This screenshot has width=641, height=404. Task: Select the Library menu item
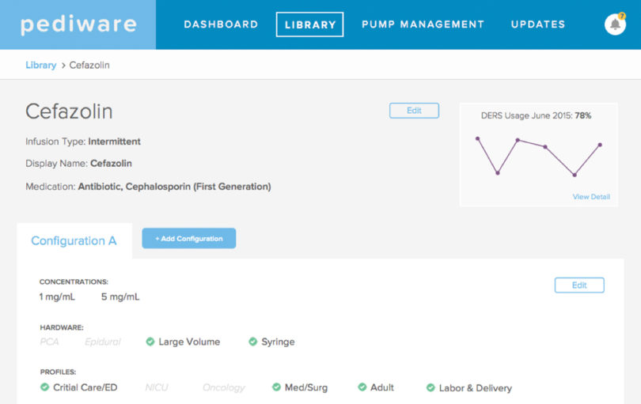pyautogui.click(x=310, y=25)
